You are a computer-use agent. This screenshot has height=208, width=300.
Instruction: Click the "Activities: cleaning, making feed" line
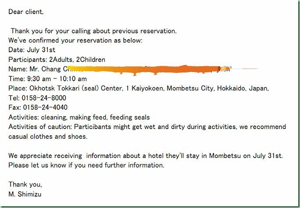(x=79, y=117)
